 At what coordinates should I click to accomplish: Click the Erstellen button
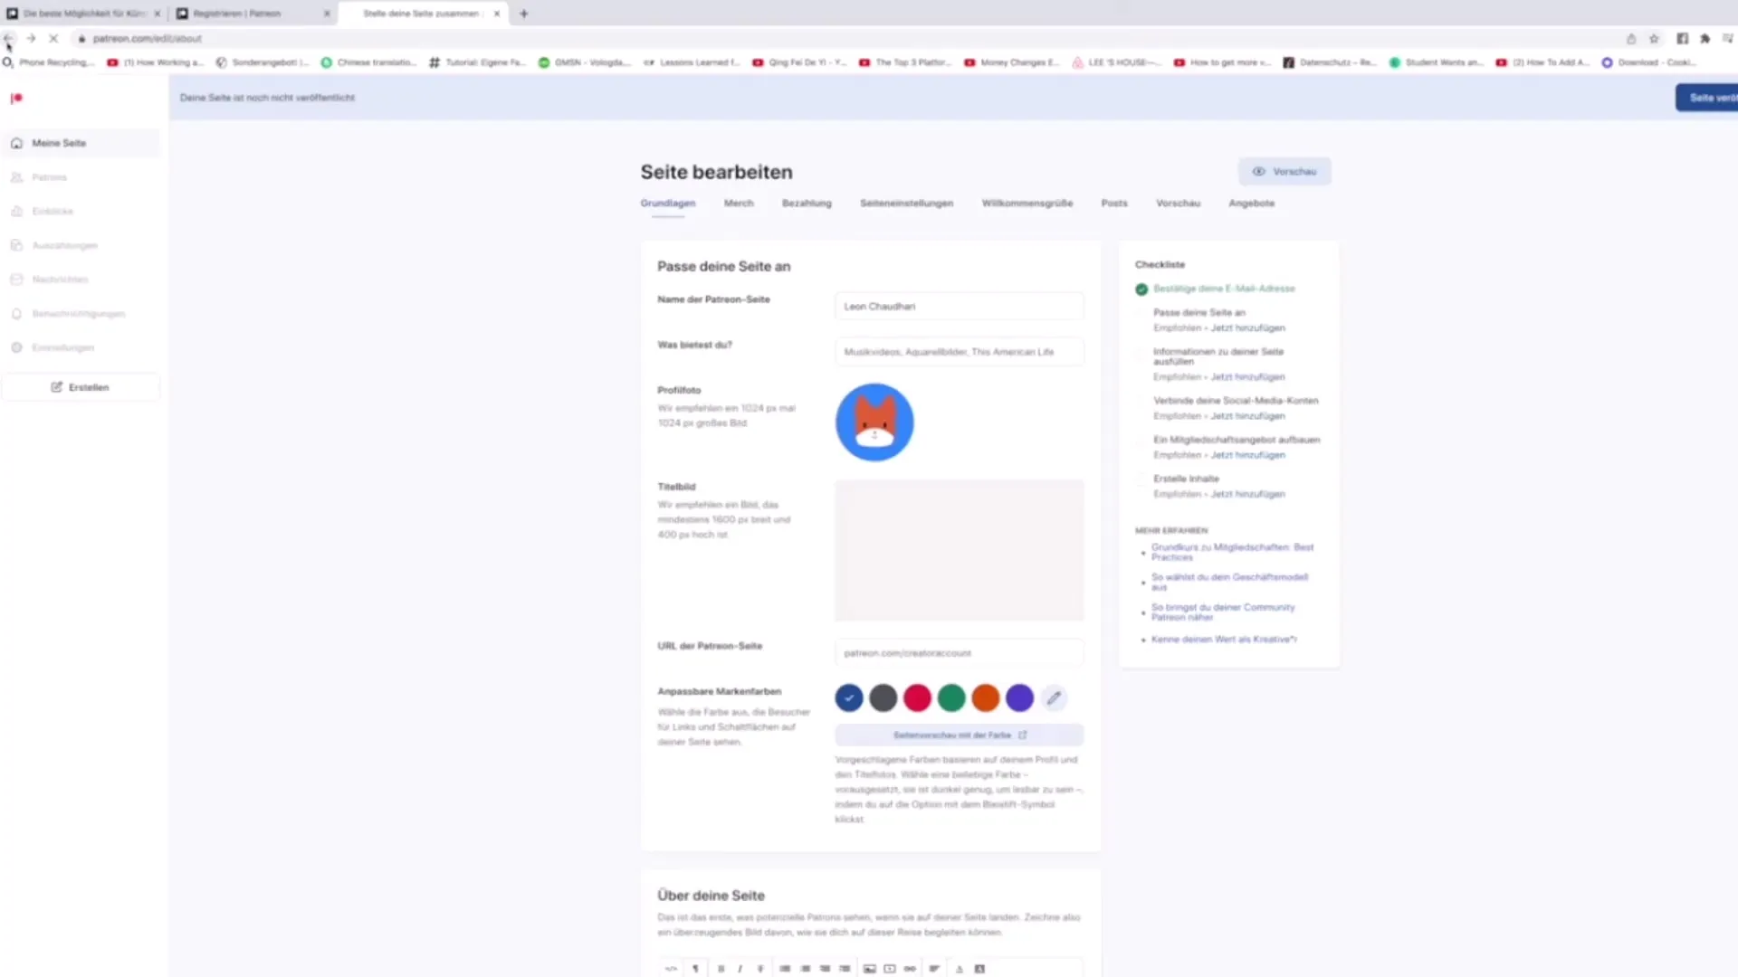(81, 387)
